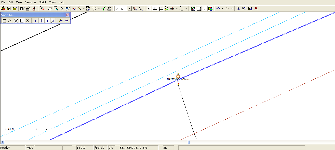Click the scissors Cut icon
This screenshot has height=150, width=335.
[x=238, y=8]
